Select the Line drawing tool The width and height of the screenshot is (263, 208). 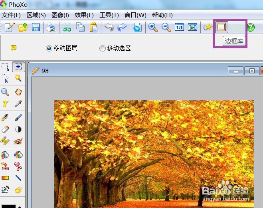coord(18,178)
